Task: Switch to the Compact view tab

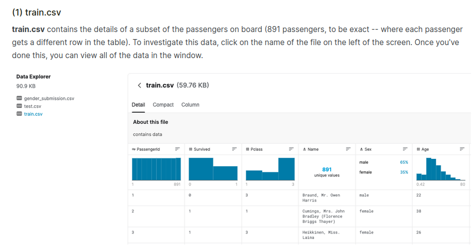Action: [x=163, y=105]
